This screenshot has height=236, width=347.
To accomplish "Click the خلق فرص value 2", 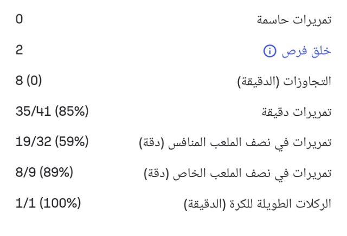I will (x=20, y=51).
